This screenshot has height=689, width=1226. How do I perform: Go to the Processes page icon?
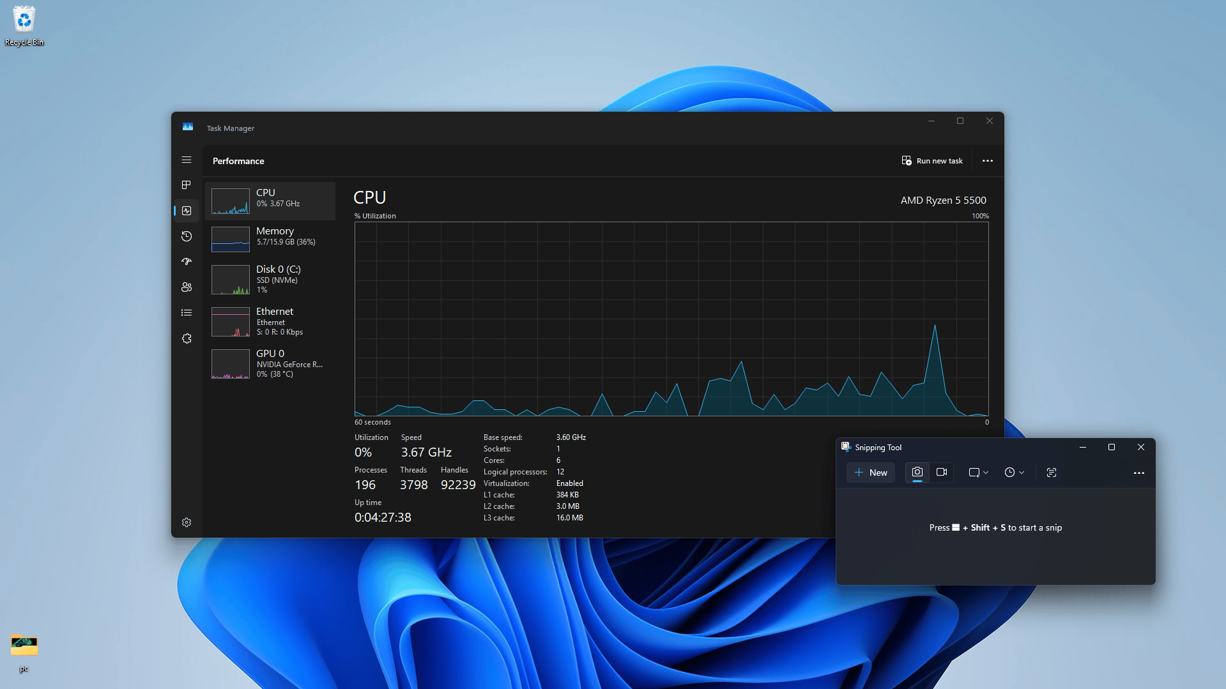pos(187,185)
